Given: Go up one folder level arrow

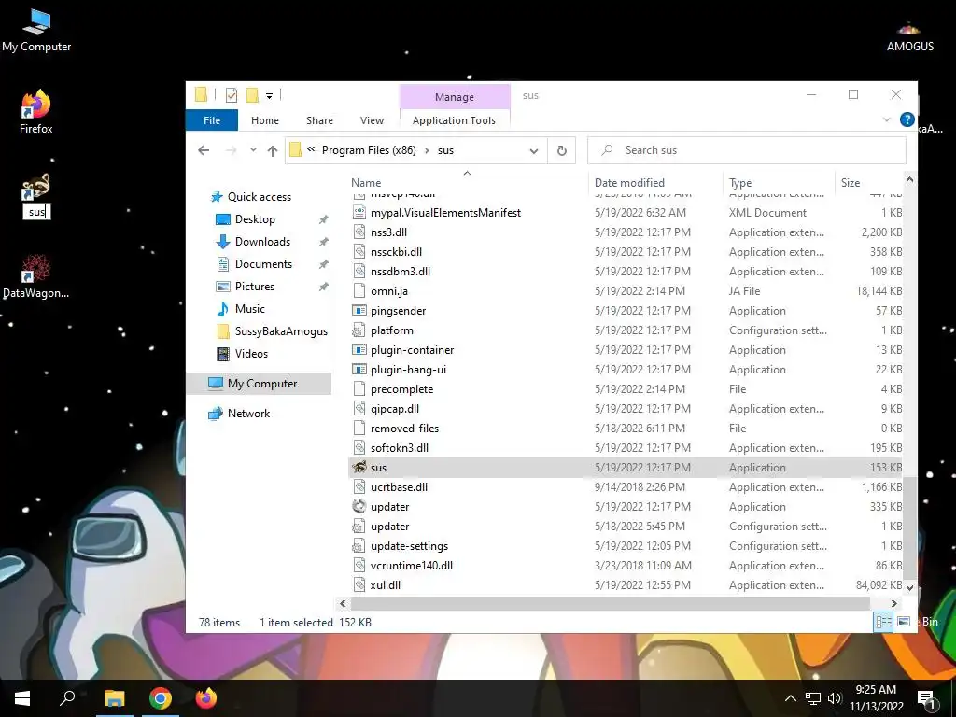Looking at the screenshot, I should tap(273, 150).
